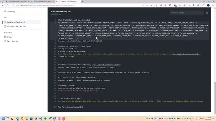
Task: Close the Azure Static Web Apps browser tab
Action: 54,2
